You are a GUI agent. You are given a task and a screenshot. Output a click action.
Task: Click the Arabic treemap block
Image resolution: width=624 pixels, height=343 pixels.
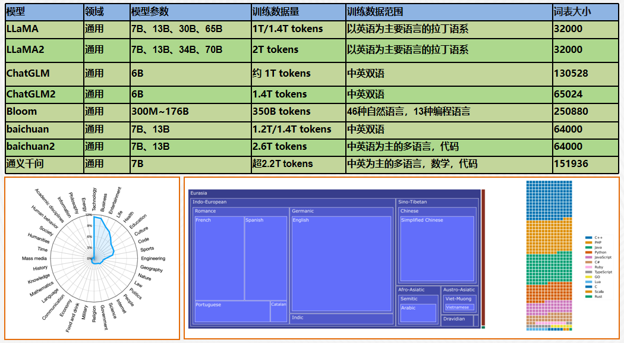point(418,313)
